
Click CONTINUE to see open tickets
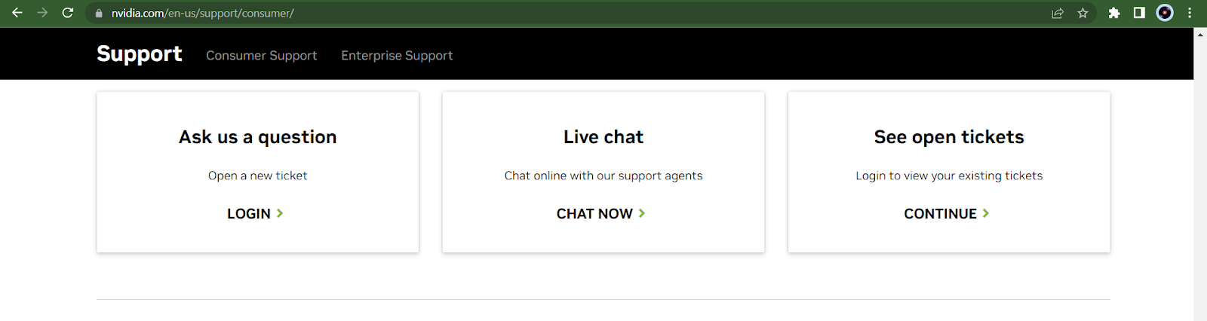pyautogui.click(x=940, y=214)
